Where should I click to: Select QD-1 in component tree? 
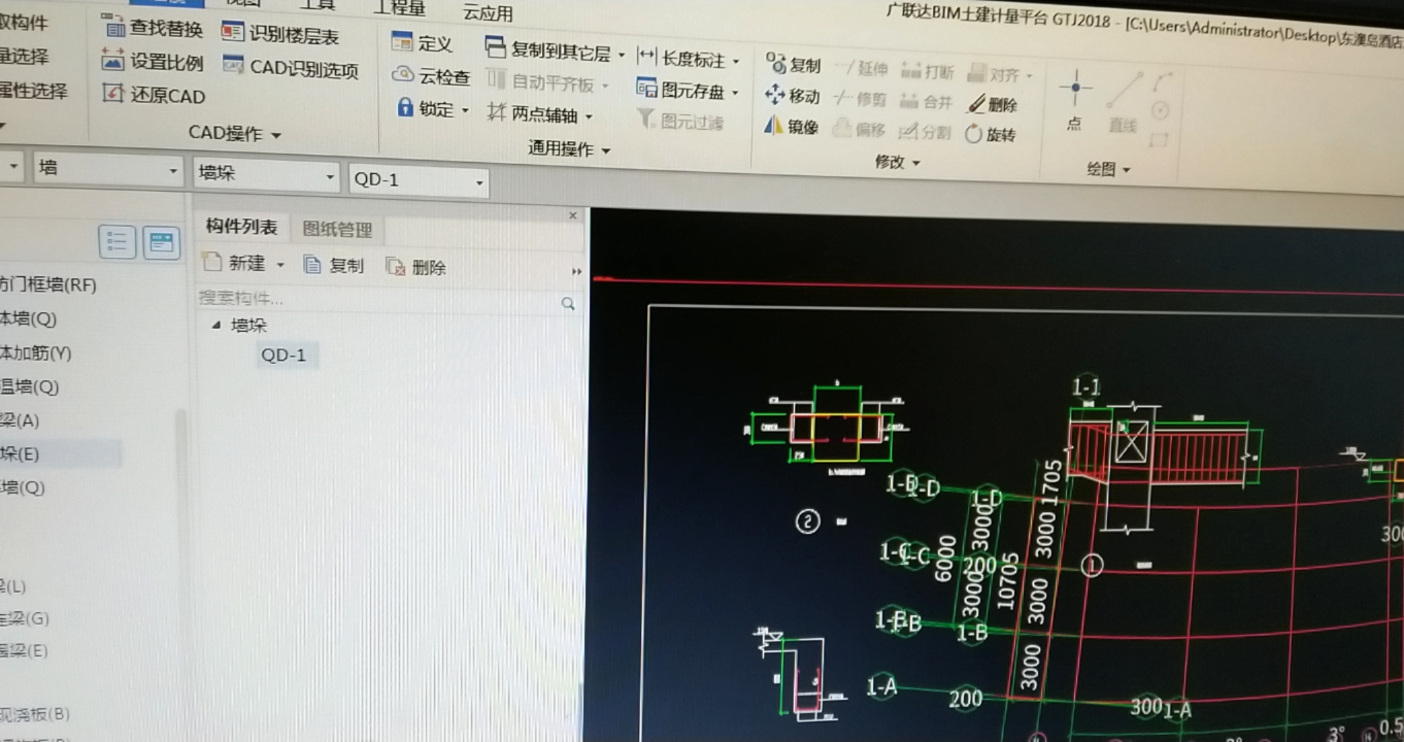(284, 355)
